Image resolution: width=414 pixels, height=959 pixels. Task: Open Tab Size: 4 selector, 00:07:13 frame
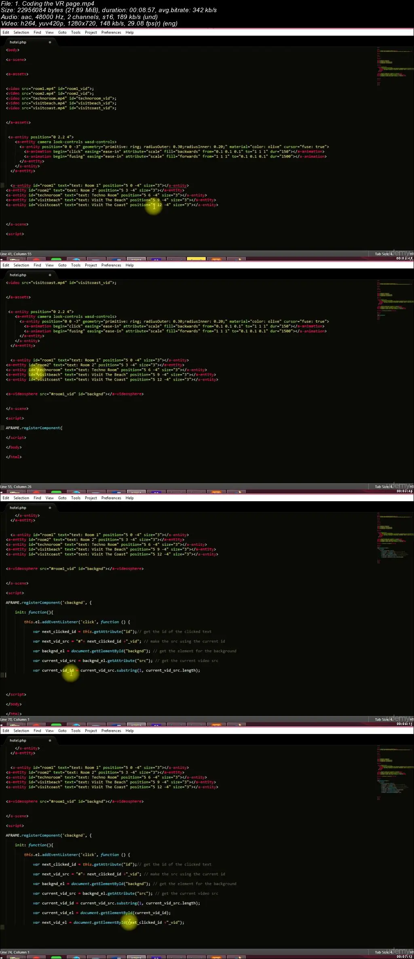coord(384,953)
